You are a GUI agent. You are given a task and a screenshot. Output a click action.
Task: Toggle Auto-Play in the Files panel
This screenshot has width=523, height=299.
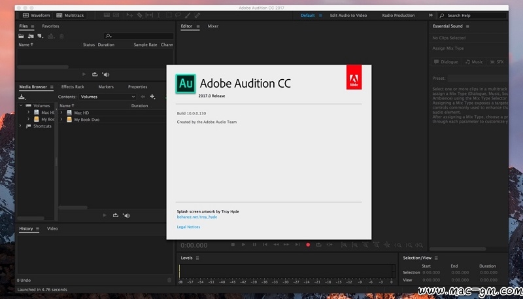pyautogui.click(x=106, y=75)
